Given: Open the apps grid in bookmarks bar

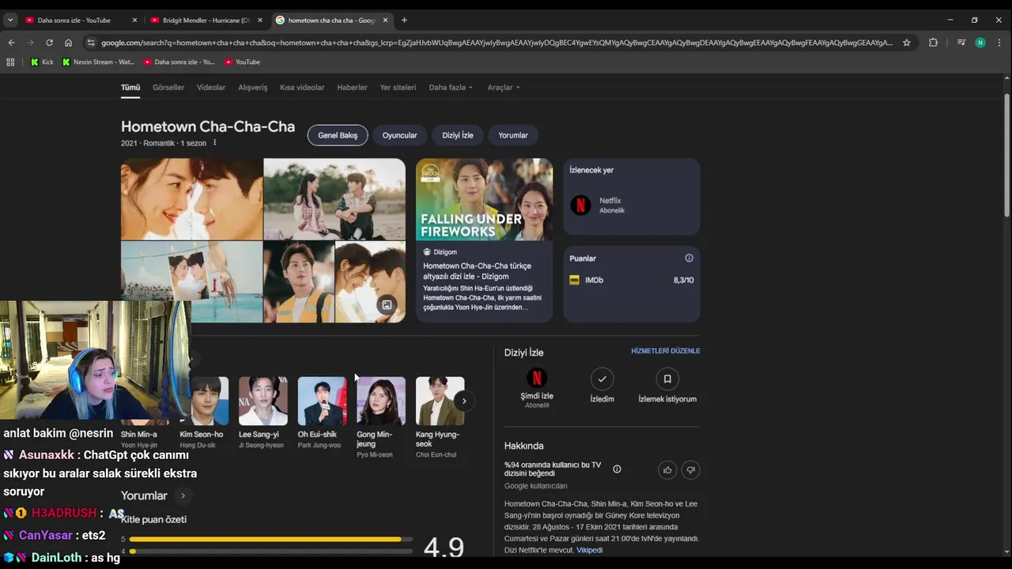Looking at the screenshot, I should [x=10, y=62].
